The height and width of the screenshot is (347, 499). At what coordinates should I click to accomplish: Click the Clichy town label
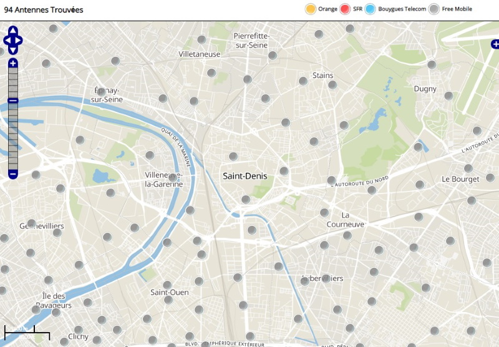[79, 336]
